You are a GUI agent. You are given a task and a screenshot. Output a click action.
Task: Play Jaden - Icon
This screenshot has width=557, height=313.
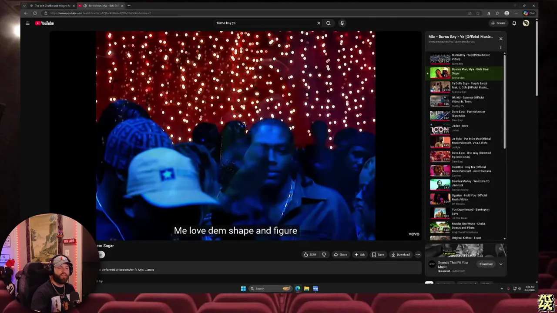point(465,130)
